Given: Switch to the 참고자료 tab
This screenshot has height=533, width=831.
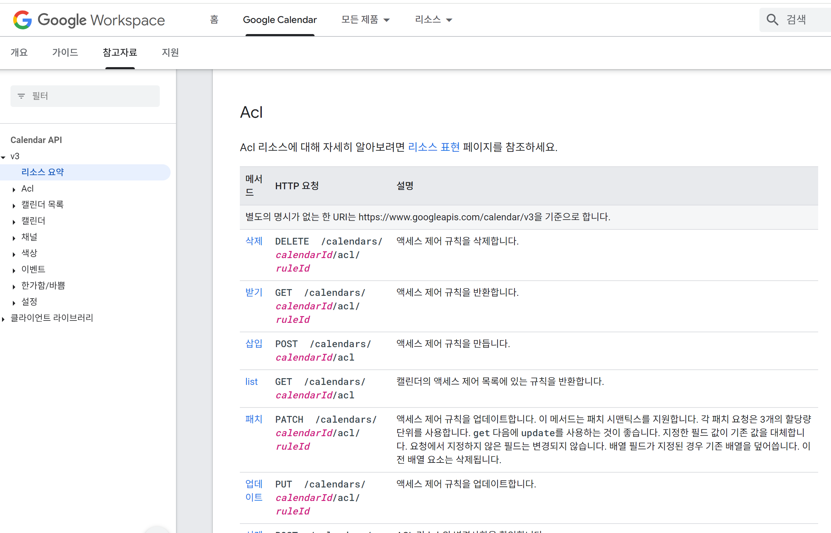Looking at the screenshot, I should point(120,52).
